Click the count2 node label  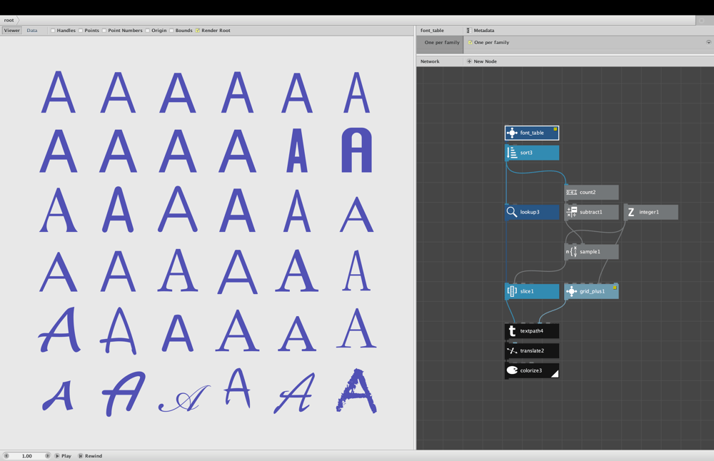pyautogui.click(x=588, y=193)
